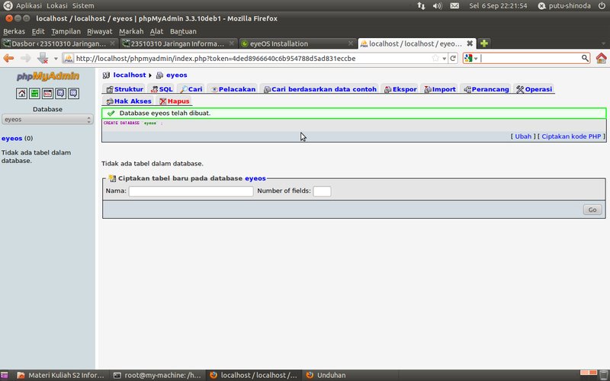
Task: Open Cari berdasarkan data contoh tab
Action: [x=319, y=89]
